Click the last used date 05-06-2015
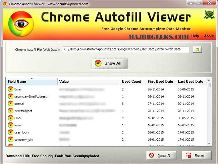Viewport: 218px width, 164px height. (x=186, y=89)
